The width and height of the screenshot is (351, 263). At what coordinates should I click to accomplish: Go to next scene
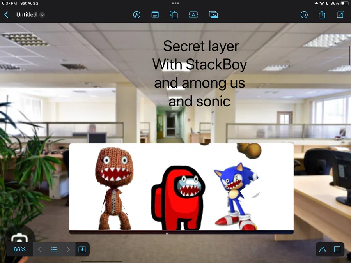(68, 249)
